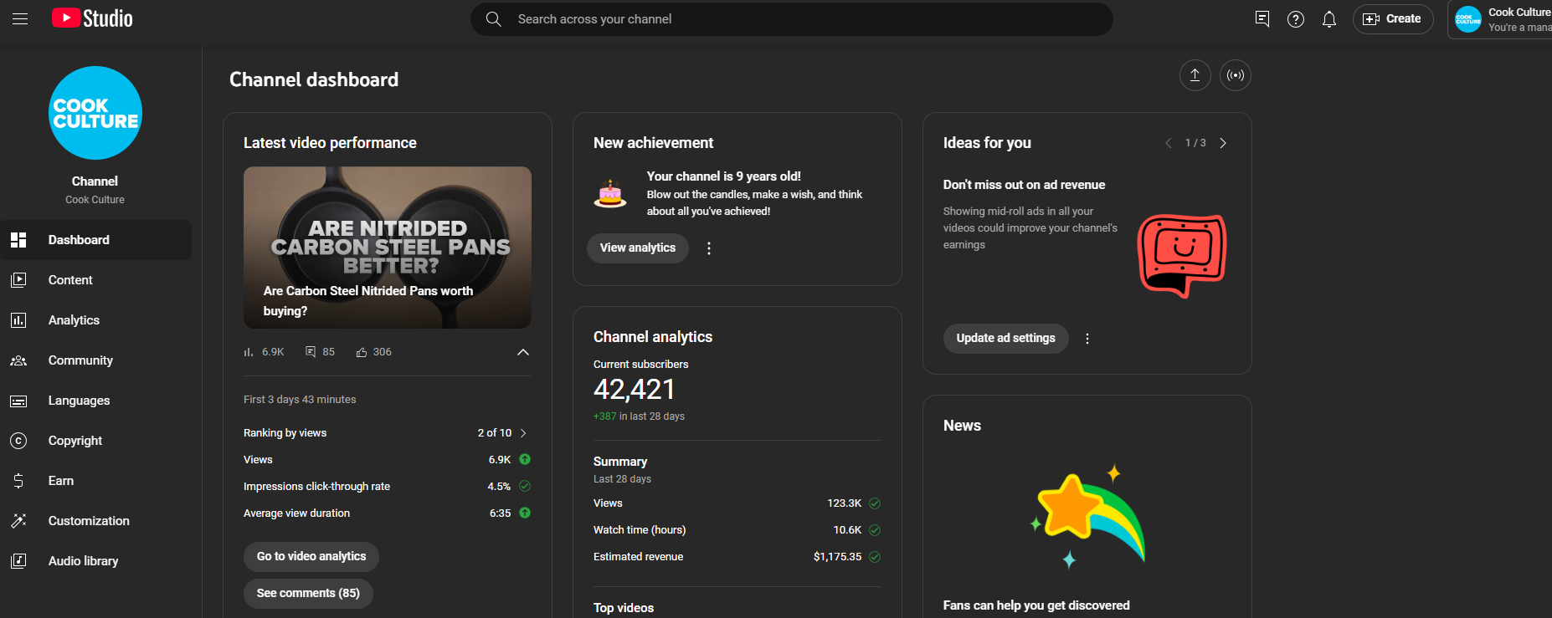
Task: Open the notifications bell
Action: click(1329, 18)
